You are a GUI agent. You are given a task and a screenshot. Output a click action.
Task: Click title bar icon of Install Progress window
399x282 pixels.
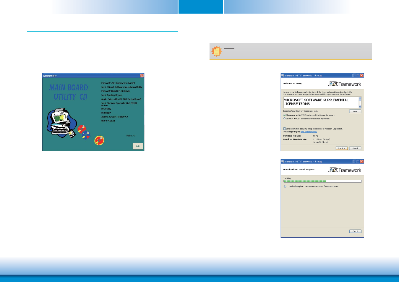tap(283, 161)
